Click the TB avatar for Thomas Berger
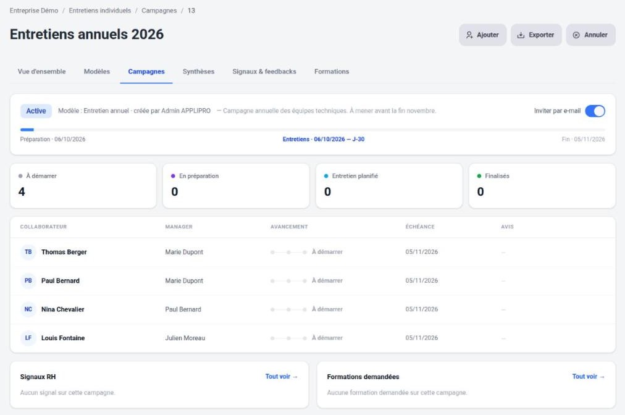The width and height of the screenshot is (625, 415). pos(28,252)
